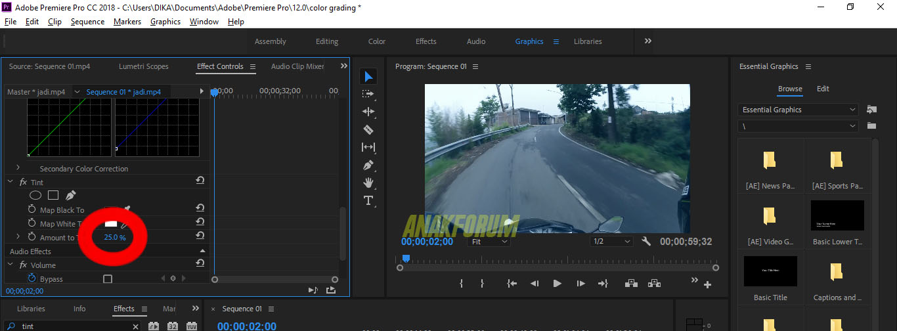Open the Markers menu
The height and width of the screenshot is (331, 897).
(x=127, y=22)
